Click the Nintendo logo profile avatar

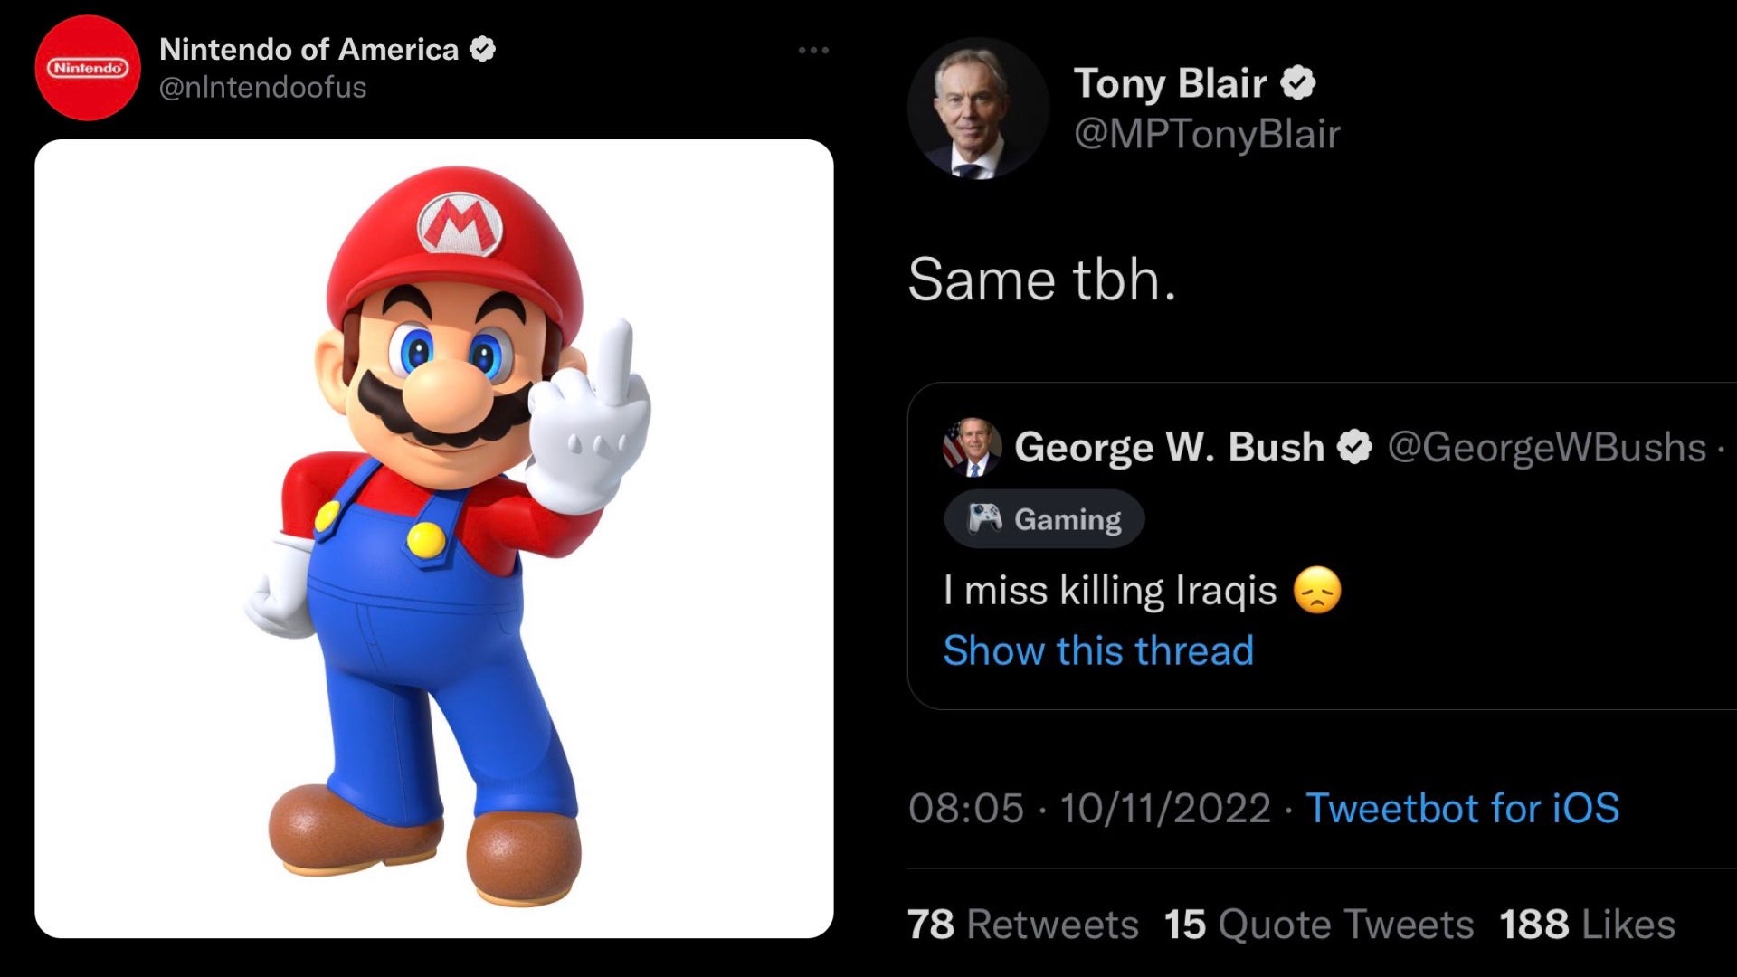(88, 68)
